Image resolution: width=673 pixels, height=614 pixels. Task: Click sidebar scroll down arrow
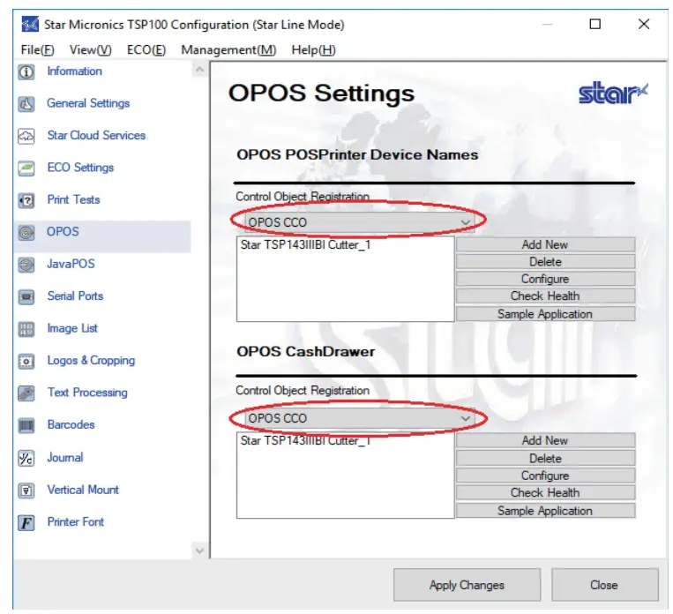pos(199,550)
